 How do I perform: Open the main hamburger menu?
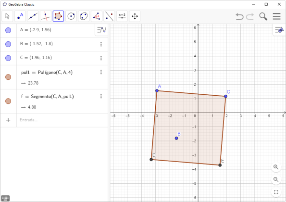tap(277, 16)
